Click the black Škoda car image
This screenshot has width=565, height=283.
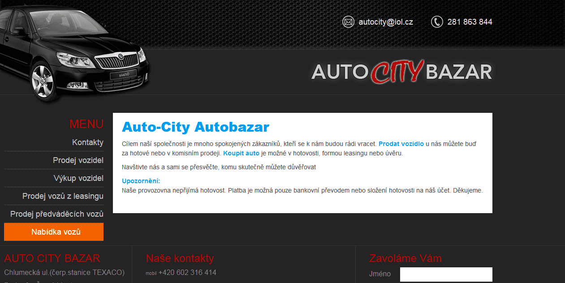(x=74, y=50)
